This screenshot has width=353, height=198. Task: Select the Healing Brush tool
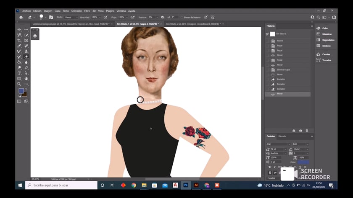(26, 46)
